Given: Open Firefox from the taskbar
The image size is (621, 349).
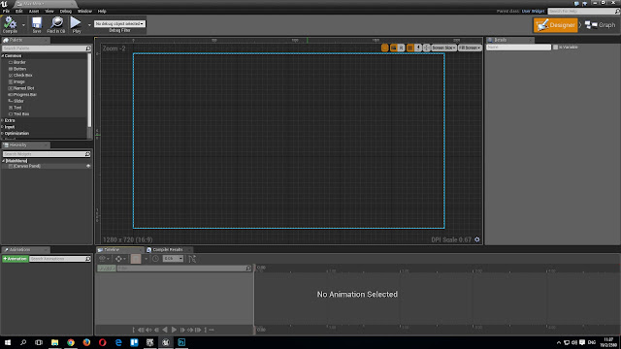Looking at the screenshot, I should coord(86,342).
